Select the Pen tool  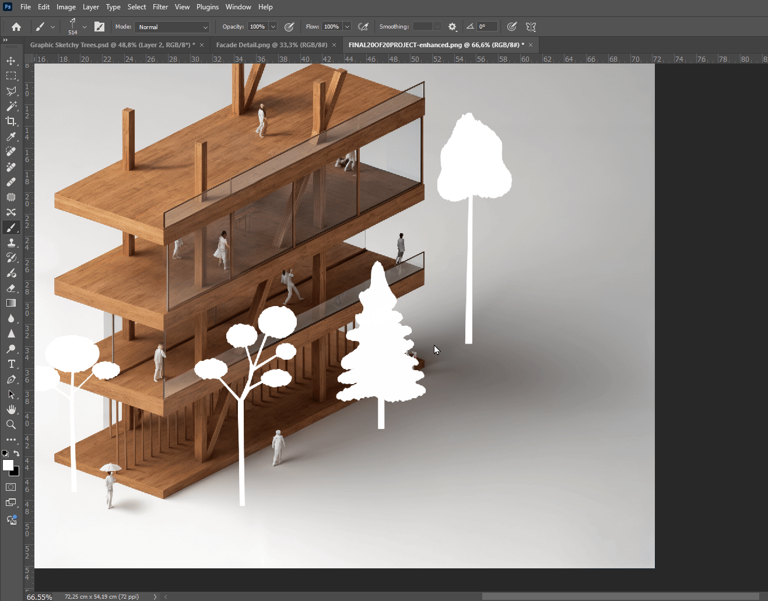[11, 379]
